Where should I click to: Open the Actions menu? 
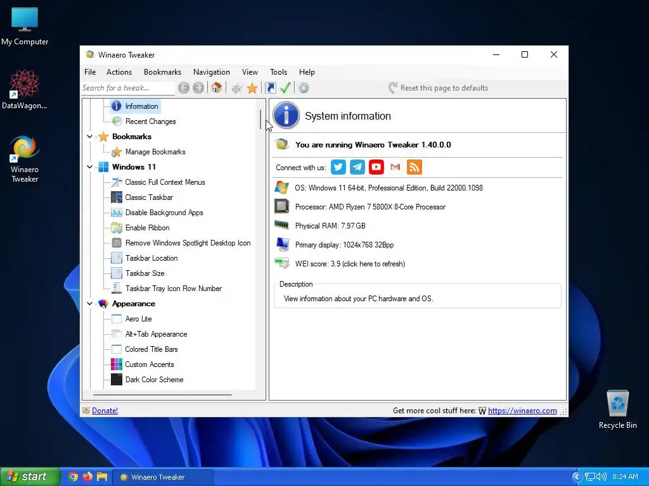coord(119,72)
